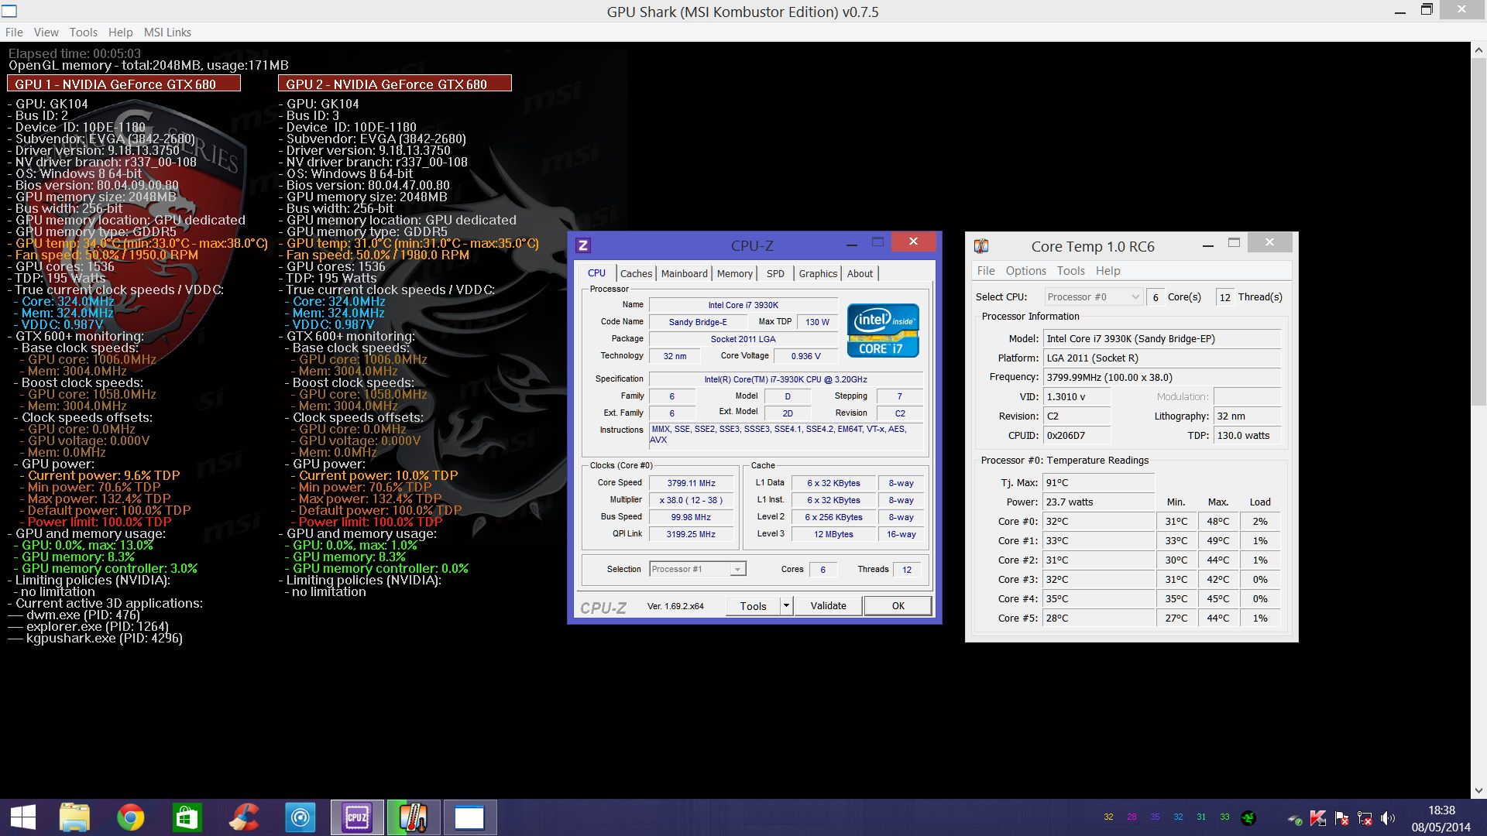Switch to the Graphics tab in CPU-Z

(818, 274)
